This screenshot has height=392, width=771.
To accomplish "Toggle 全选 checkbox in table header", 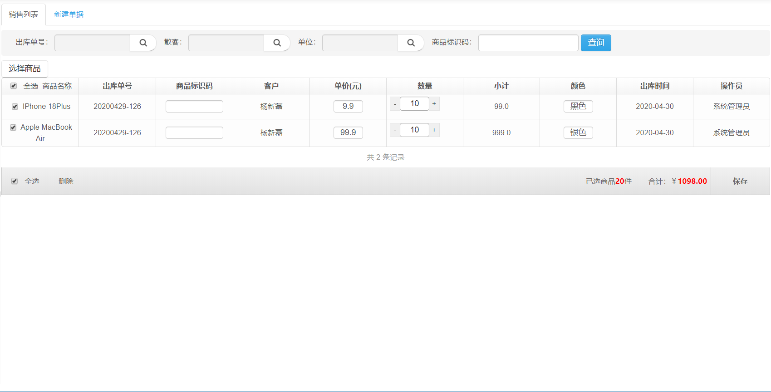I will click(x=14, y=86).
